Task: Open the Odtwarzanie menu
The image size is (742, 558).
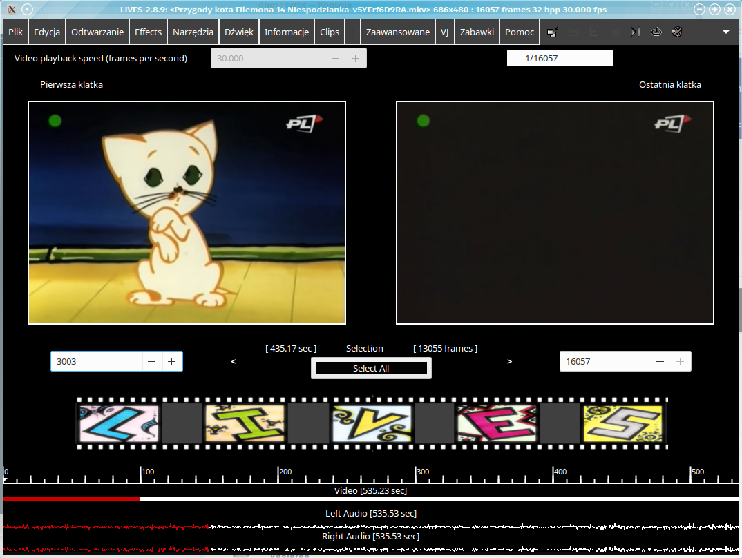Action: [97, 32]
